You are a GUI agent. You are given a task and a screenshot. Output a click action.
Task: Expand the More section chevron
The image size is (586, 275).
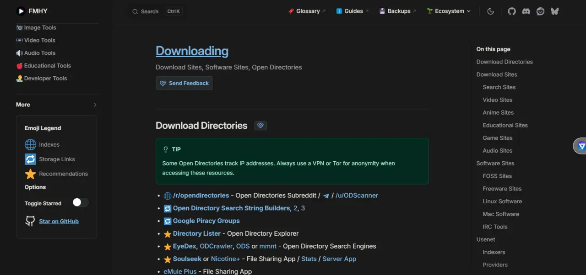point(95,105)
